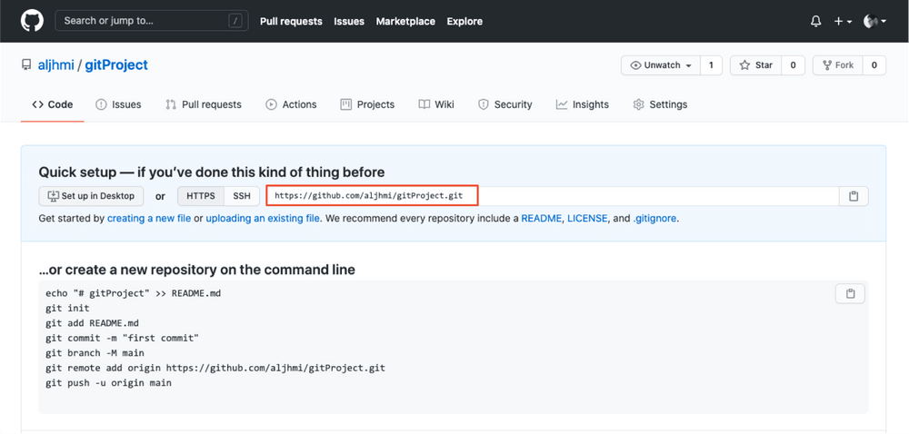Copy the repository URL with clipboard icon
909x434 pixels.
854,196
